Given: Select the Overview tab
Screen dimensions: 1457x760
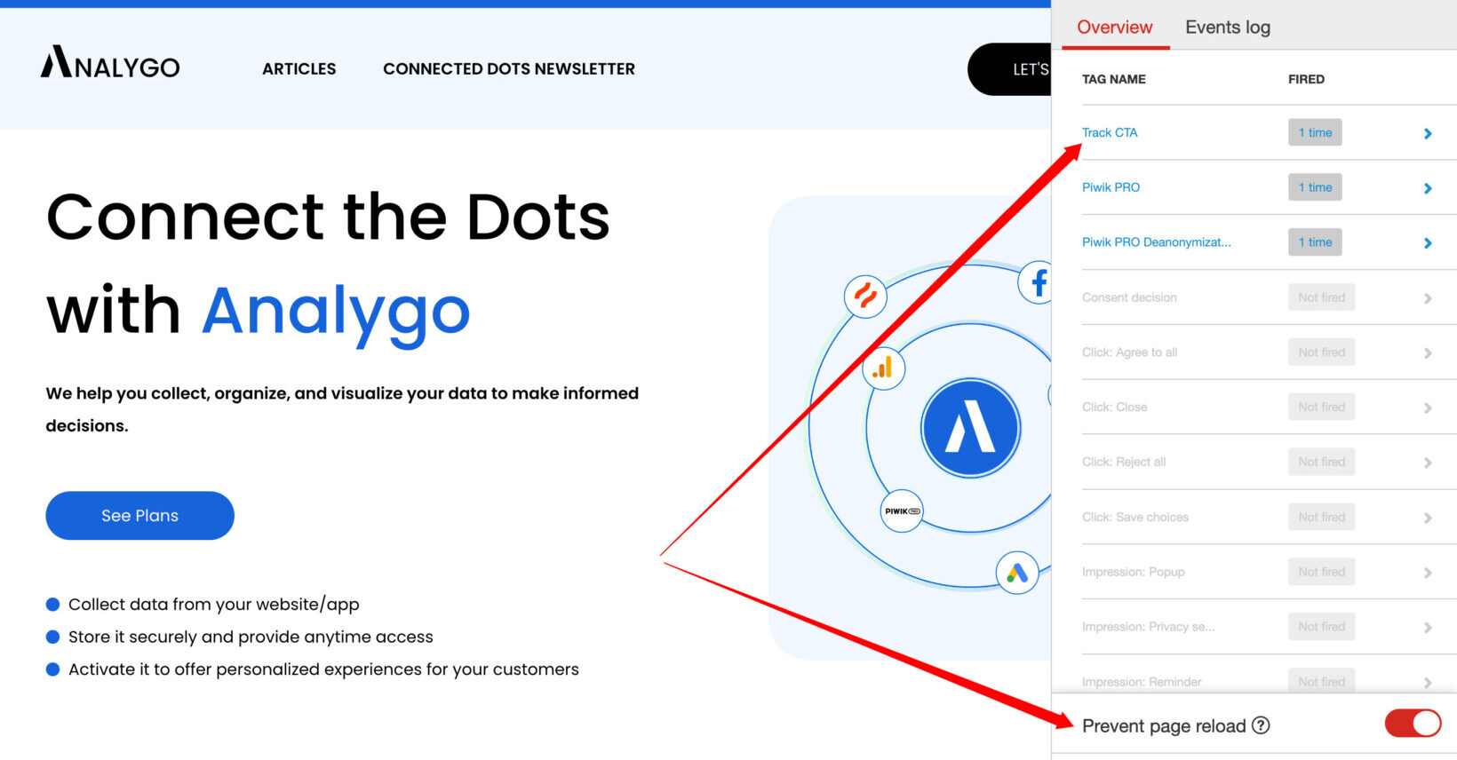Looking at the screenshot, I should (x=1114, y=28).
